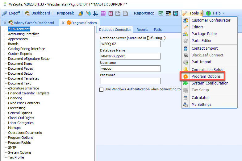Image resolution: width=242 pixels, height=161 pixels.
Task: Click the empty Password field
Action: pos(130,81)
